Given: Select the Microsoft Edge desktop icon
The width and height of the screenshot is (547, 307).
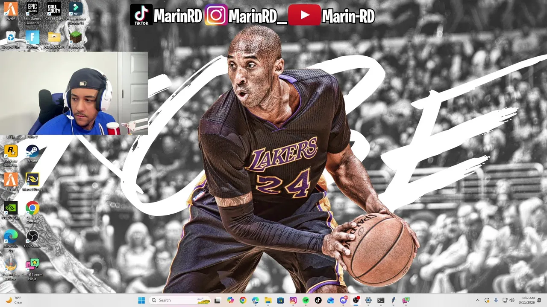Looking at the screenshot, I should [x=11, y=241].
